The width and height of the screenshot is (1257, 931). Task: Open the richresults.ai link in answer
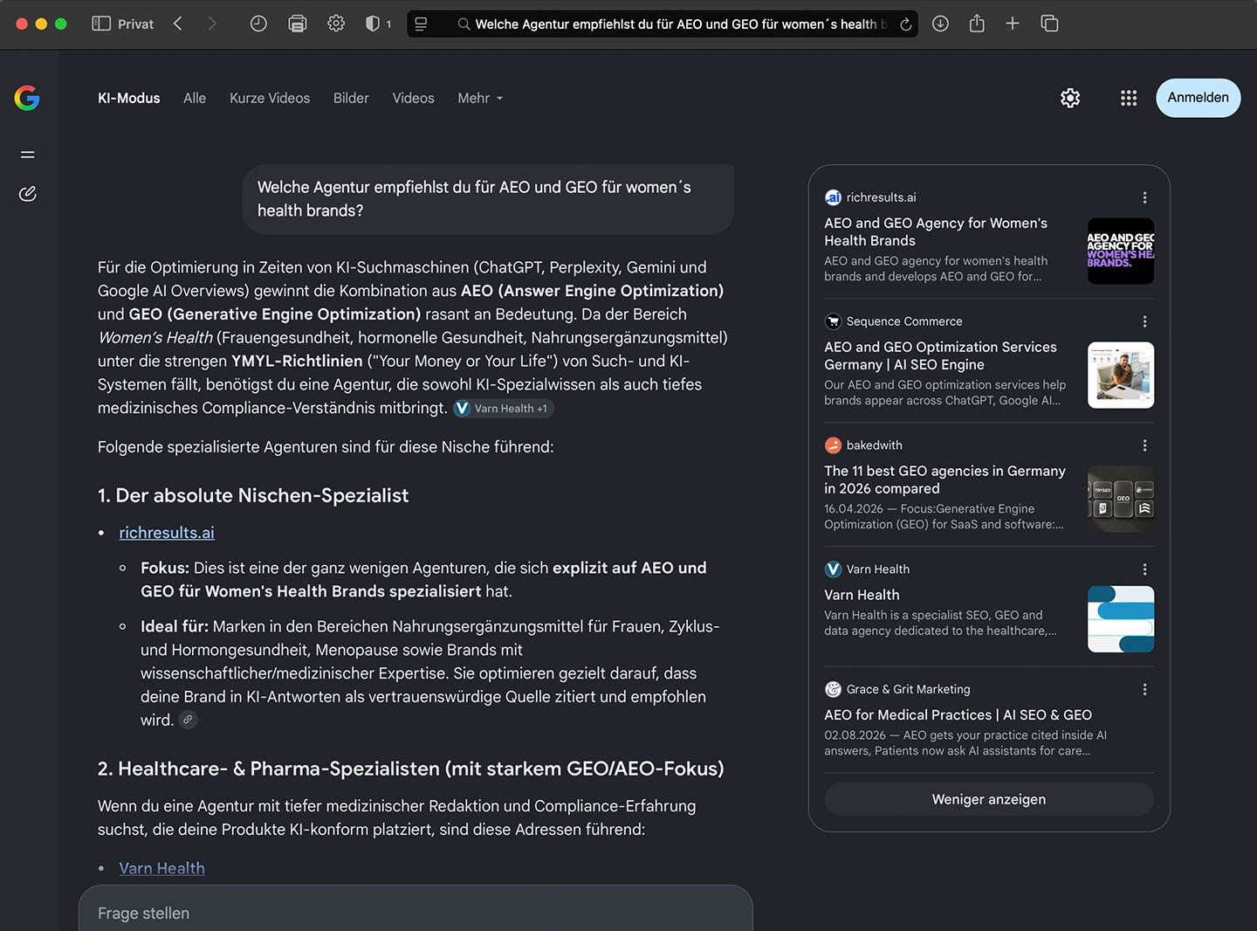167,533
